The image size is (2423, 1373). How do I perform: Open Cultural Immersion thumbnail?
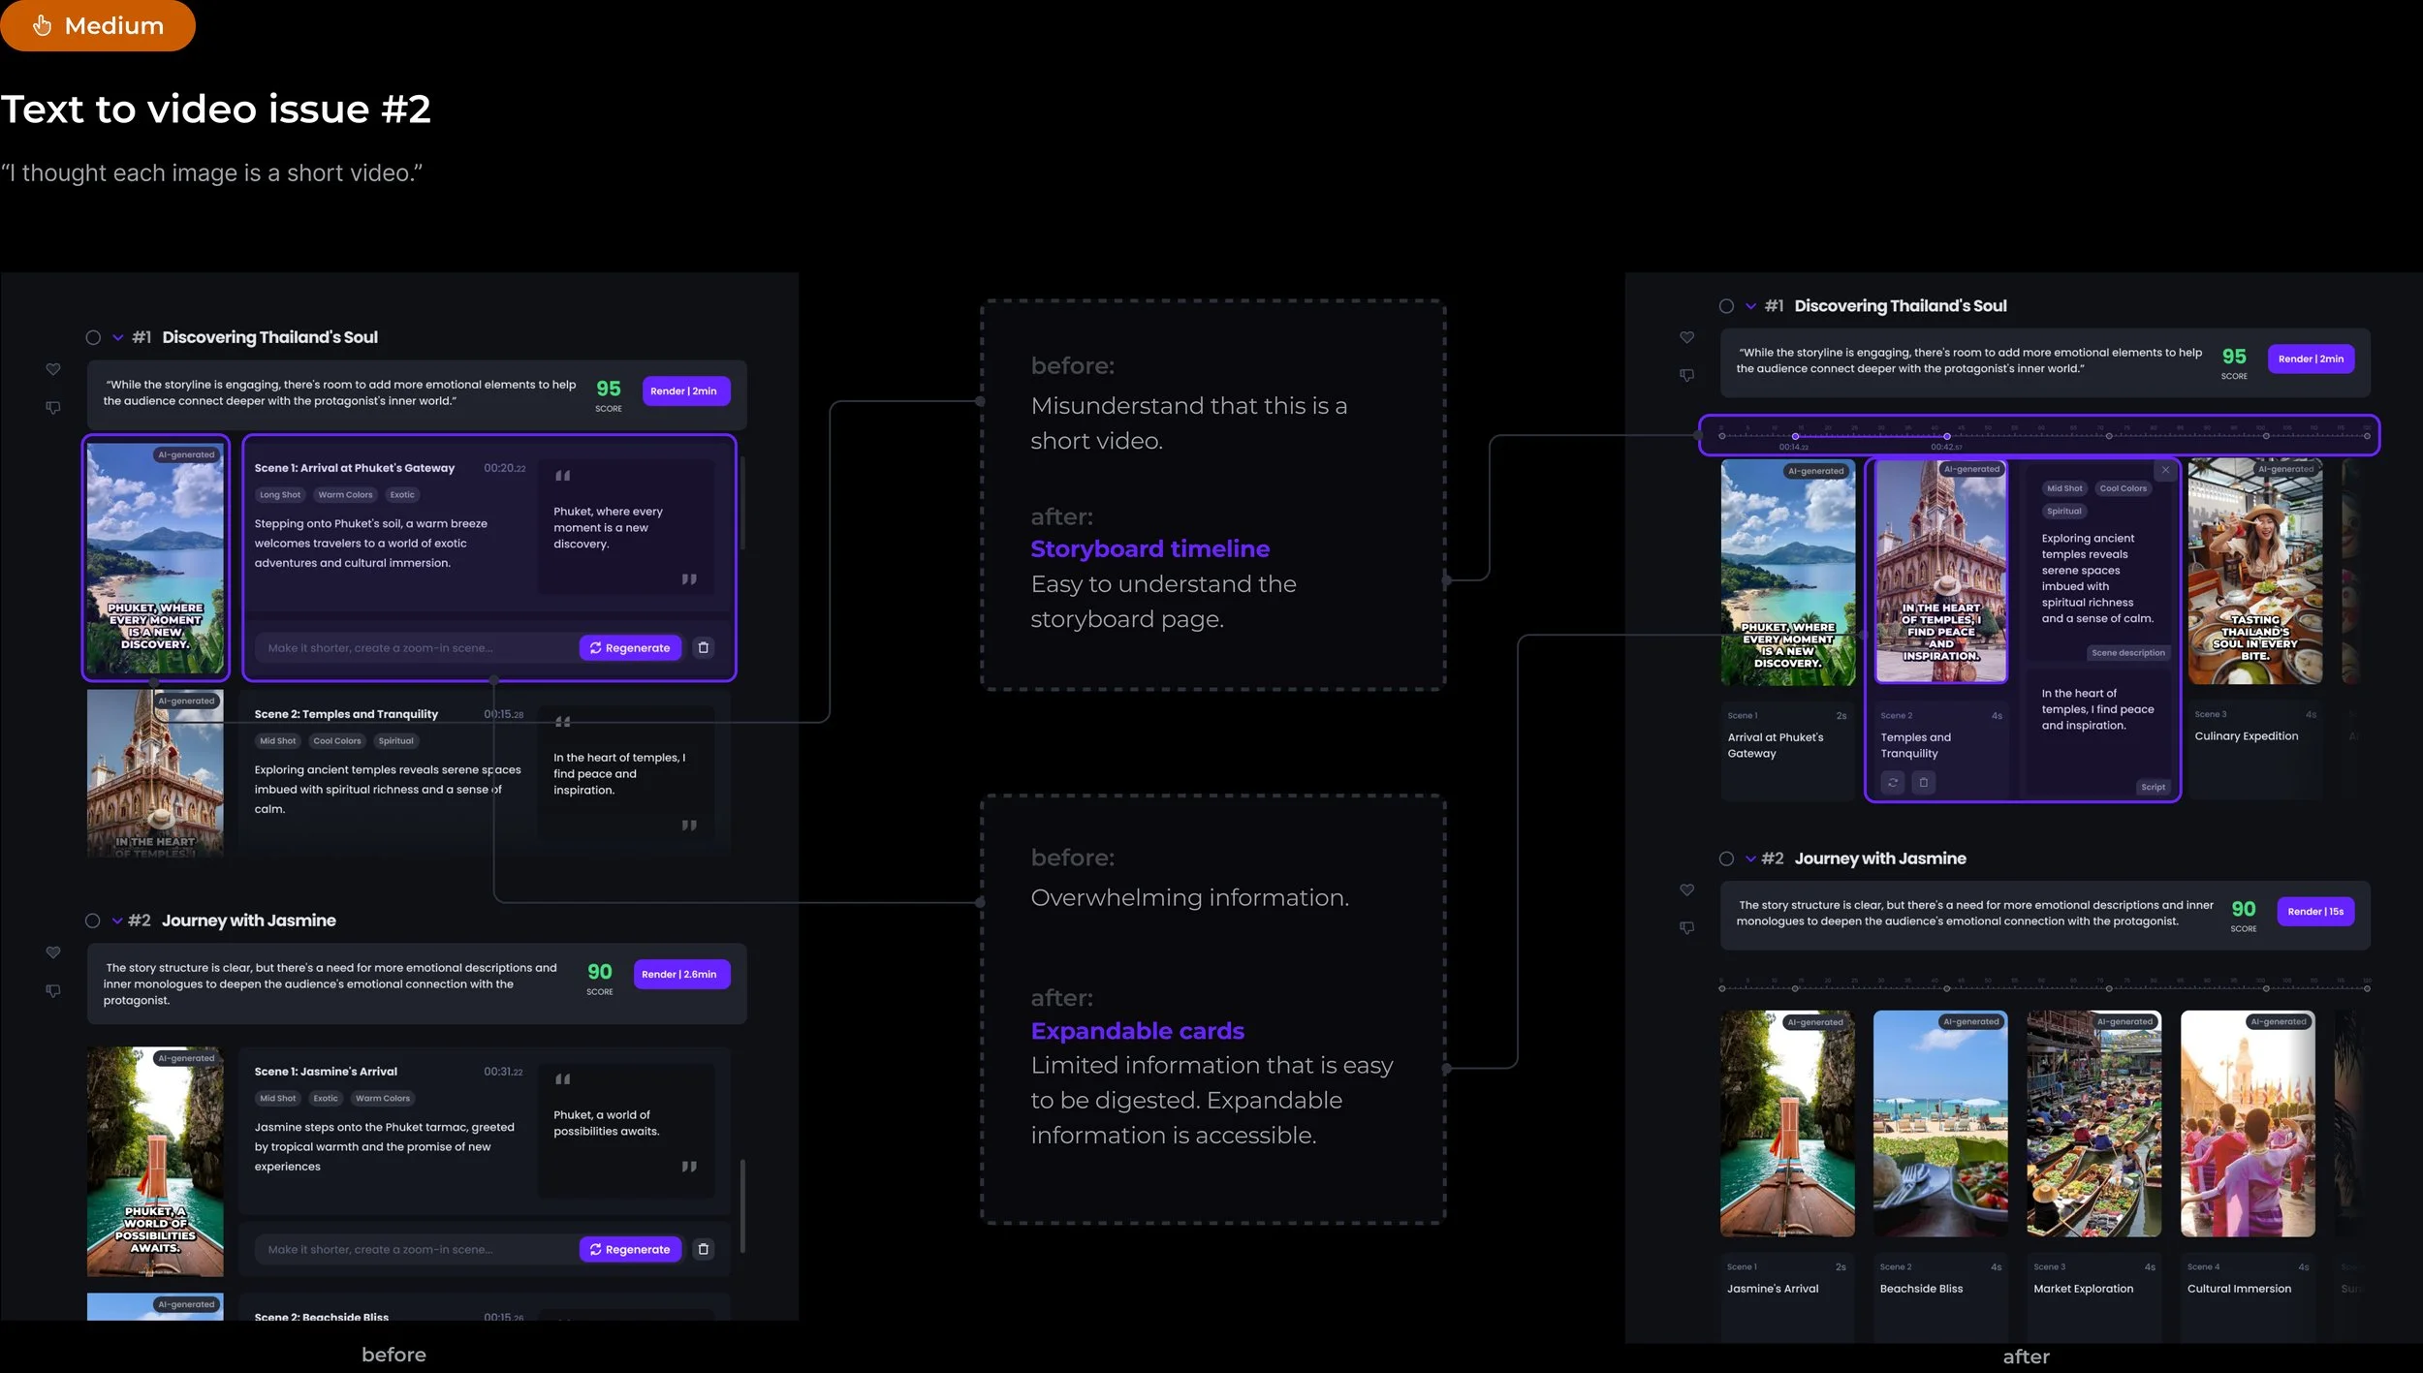click(2248, 1123)
